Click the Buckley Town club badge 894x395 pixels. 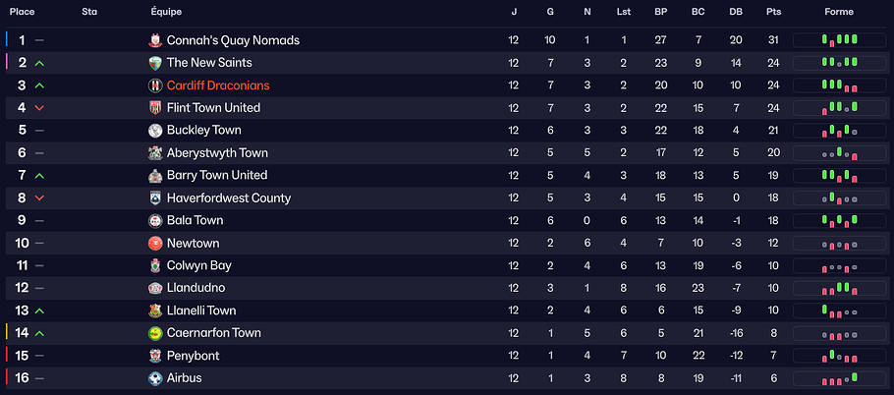coord(155,131)
